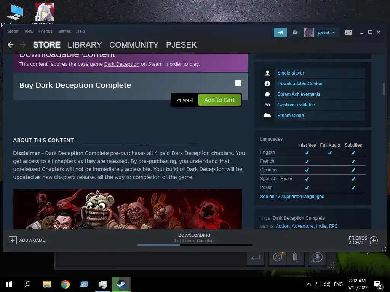Open File Explorer from taskbar
Image resolution: width=390 pixels, height=292 pixels.
tap(46, 284)
